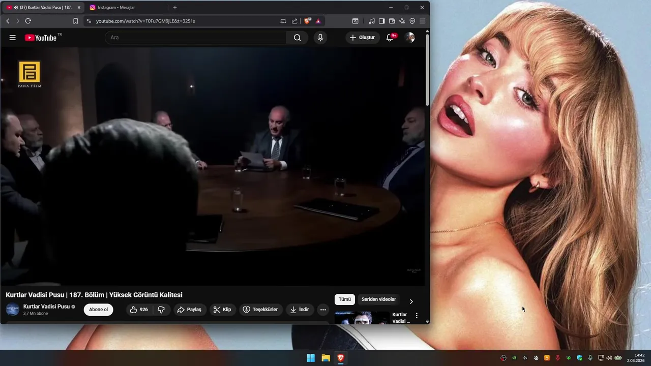Open the find-in-tabs search icon
Image resolution: width=651 pixels, height=366 pixels.
355,21
